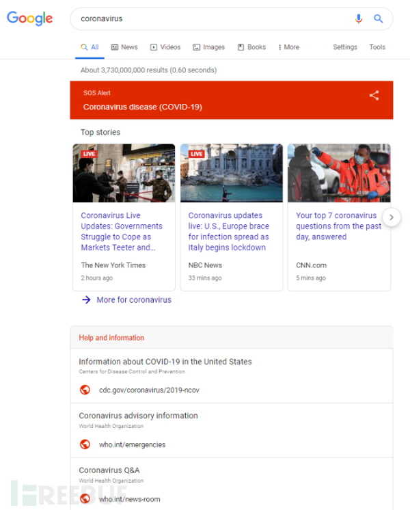
Task: Click the Google logo
Action: tap(30, 19)
